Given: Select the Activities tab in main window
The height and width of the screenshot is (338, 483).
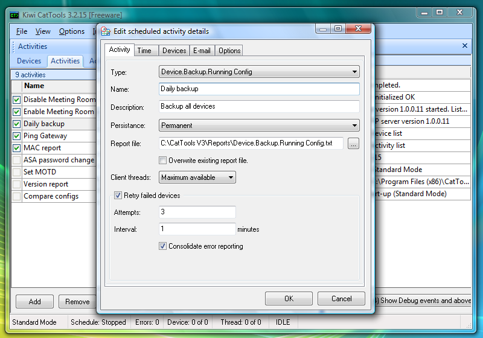Looking at the screenshot, I should (65, 61).
